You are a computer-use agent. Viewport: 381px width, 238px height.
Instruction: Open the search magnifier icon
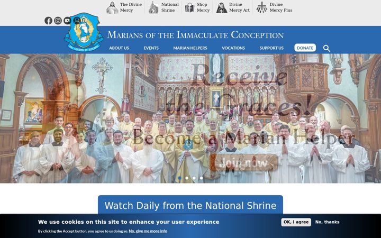pos(326,48)
